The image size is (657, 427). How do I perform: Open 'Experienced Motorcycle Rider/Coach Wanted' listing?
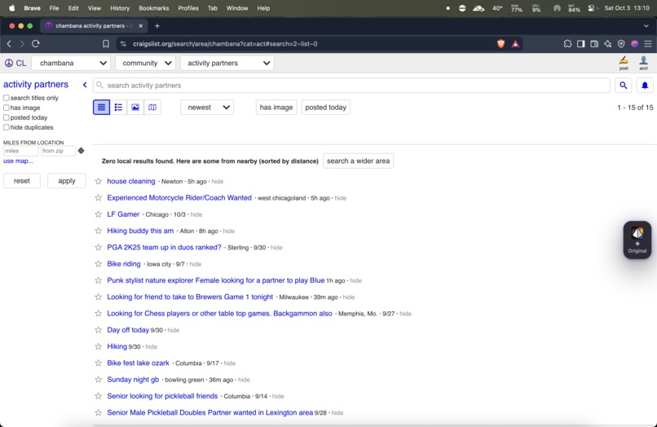coord(179,198)
